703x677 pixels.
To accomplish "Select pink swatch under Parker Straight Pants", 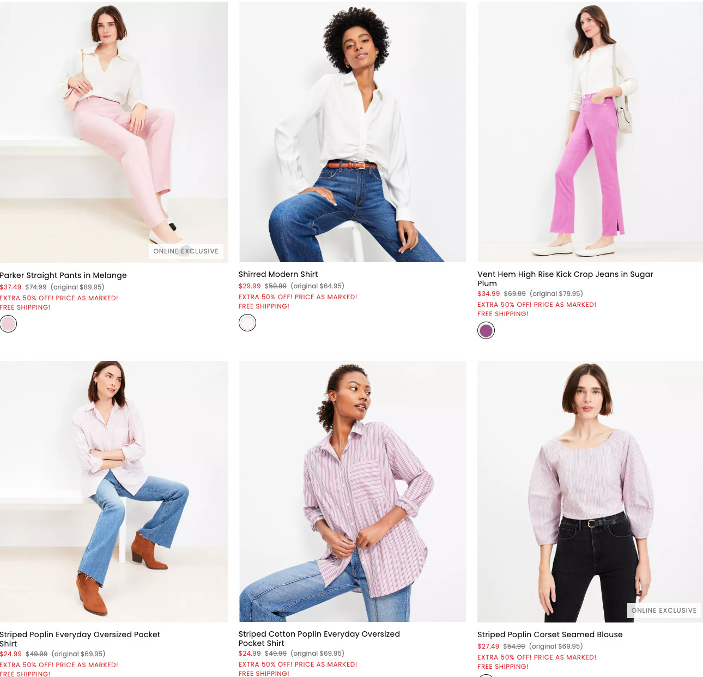I will 8,324.
